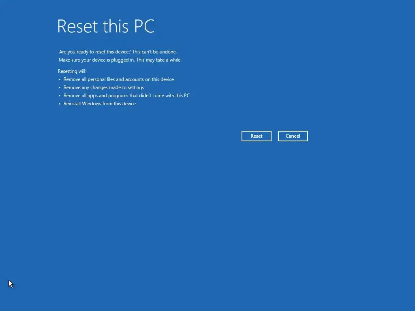Viewport: 415px width, 311px height.
Task: Click bullet marker before apps and programs line
Action: tap(60, 96)
